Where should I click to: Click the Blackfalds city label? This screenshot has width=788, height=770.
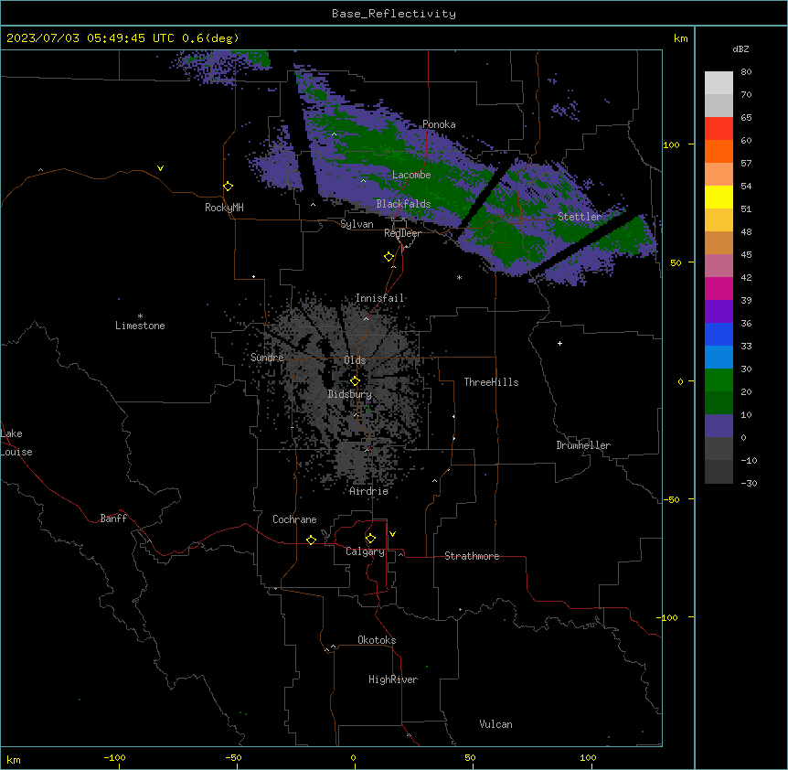[403, 204]
